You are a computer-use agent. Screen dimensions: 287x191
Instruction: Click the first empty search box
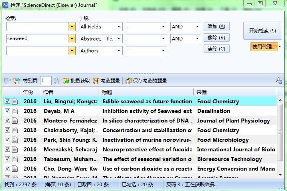pyautogui.click(x=38, y=27)
